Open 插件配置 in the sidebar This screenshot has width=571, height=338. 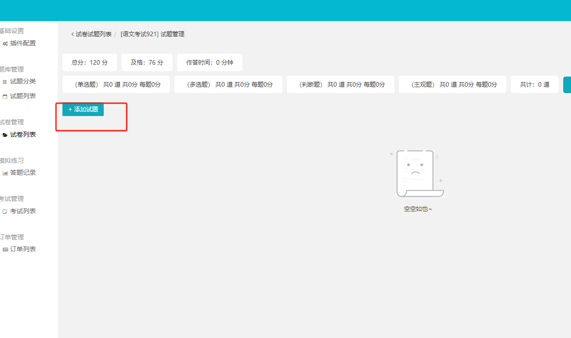[23, 43]
